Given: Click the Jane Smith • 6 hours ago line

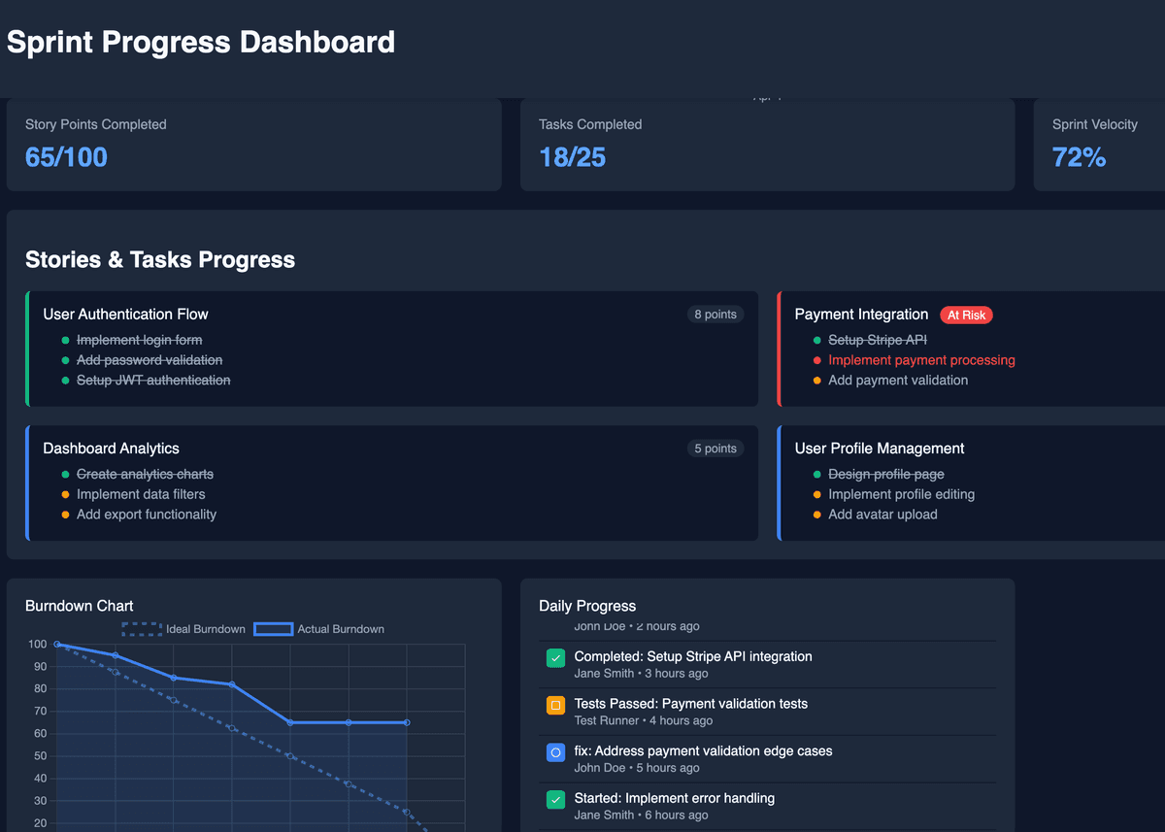Looking at the screenshot, I should pos(642,815).
